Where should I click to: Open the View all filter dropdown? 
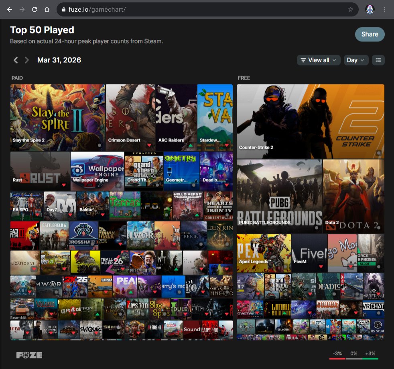(319, 60)
